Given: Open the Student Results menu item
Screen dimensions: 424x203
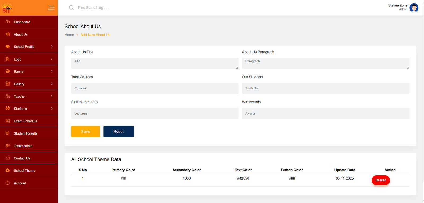Looking at the screenshot, I should click(29, 133).
